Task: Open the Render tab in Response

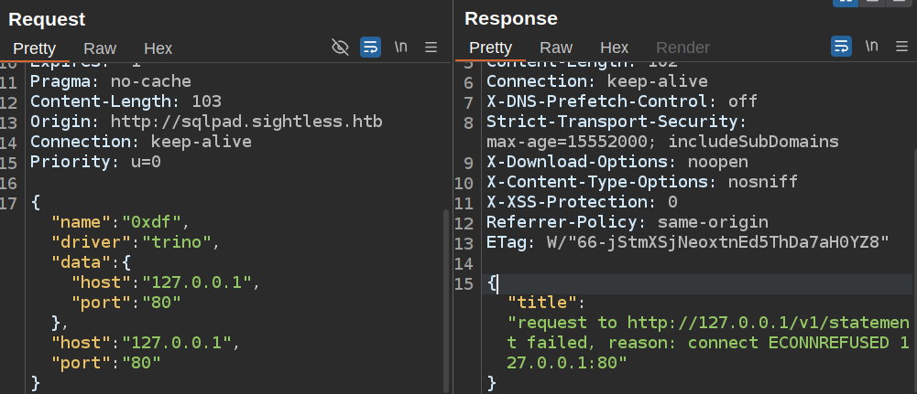Action: pos(682,48)
